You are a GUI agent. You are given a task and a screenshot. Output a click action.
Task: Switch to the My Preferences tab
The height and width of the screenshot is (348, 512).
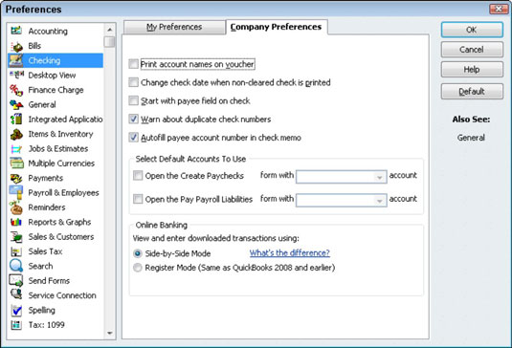point(174,27)
